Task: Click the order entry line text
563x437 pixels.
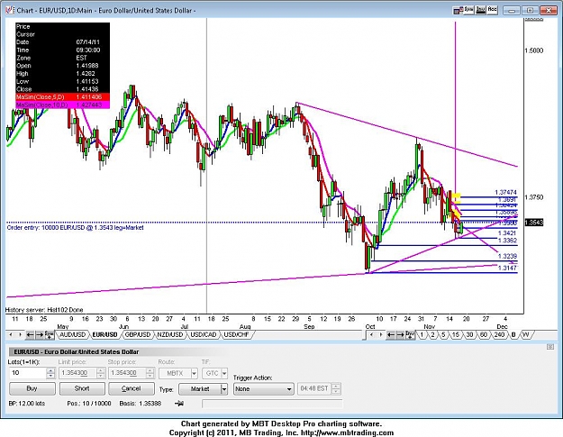Action: pos(75,228)
